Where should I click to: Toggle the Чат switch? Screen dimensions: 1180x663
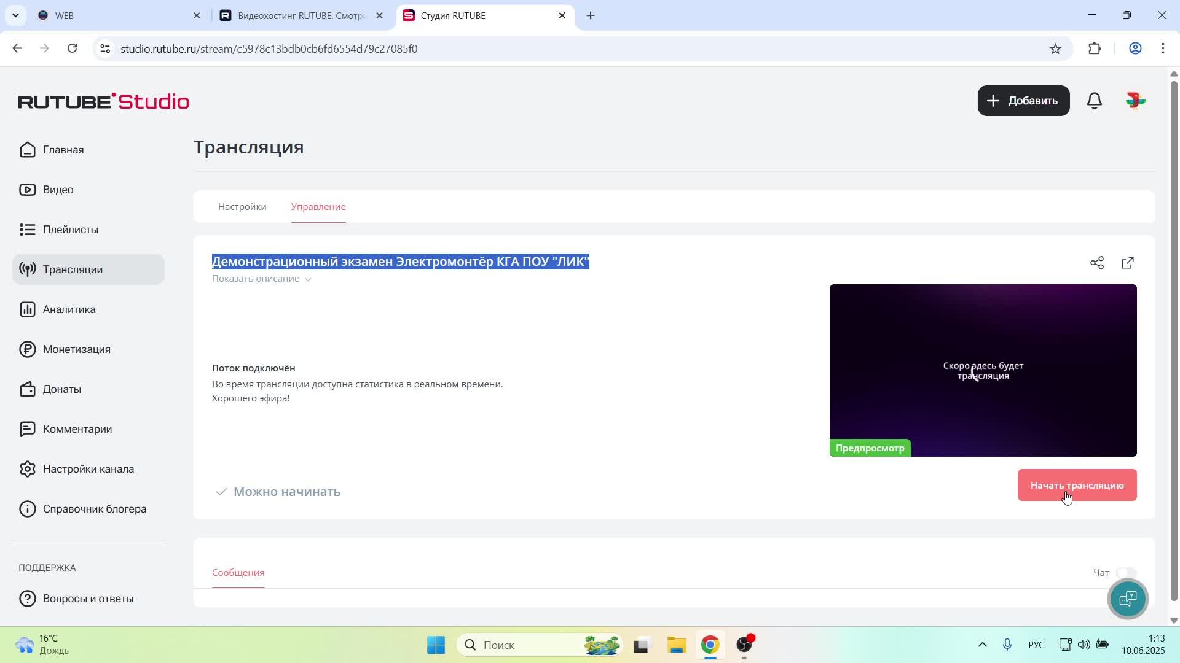click(x=1126, y=573)
